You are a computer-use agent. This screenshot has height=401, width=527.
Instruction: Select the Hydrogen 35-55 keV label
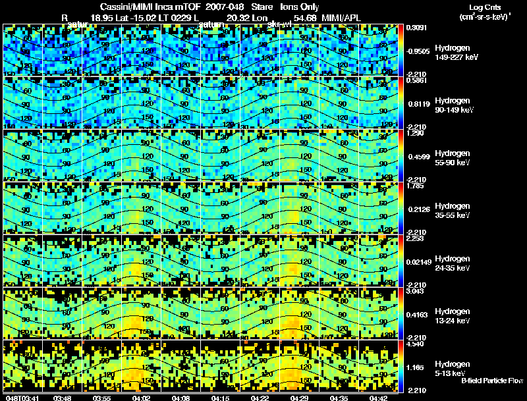453,211
